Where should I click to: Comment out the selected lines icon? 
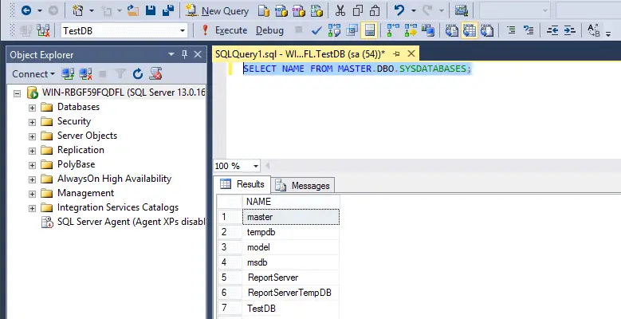pos(511,30)
